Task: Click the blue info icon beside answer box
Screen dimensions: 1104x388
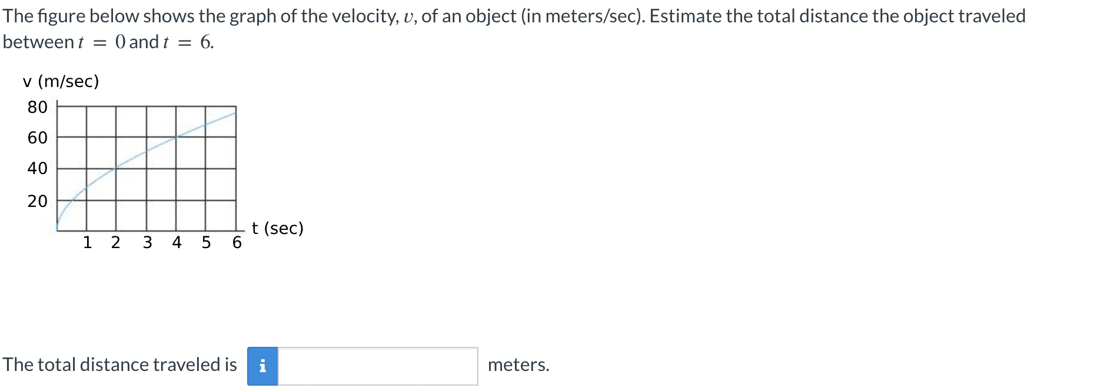Action: [x=262, y=366]
